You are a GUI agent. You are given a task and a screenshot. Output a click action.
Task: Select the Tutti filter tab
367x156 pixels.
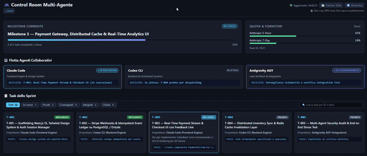(x=13, y=105)
